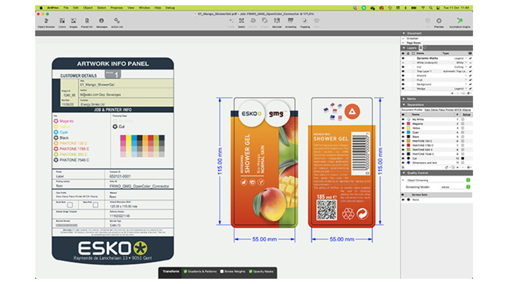Image resolution: width=505 pixels, height=284 pixels.
Task: Open the Prepress menu
Action: [116, 7]
